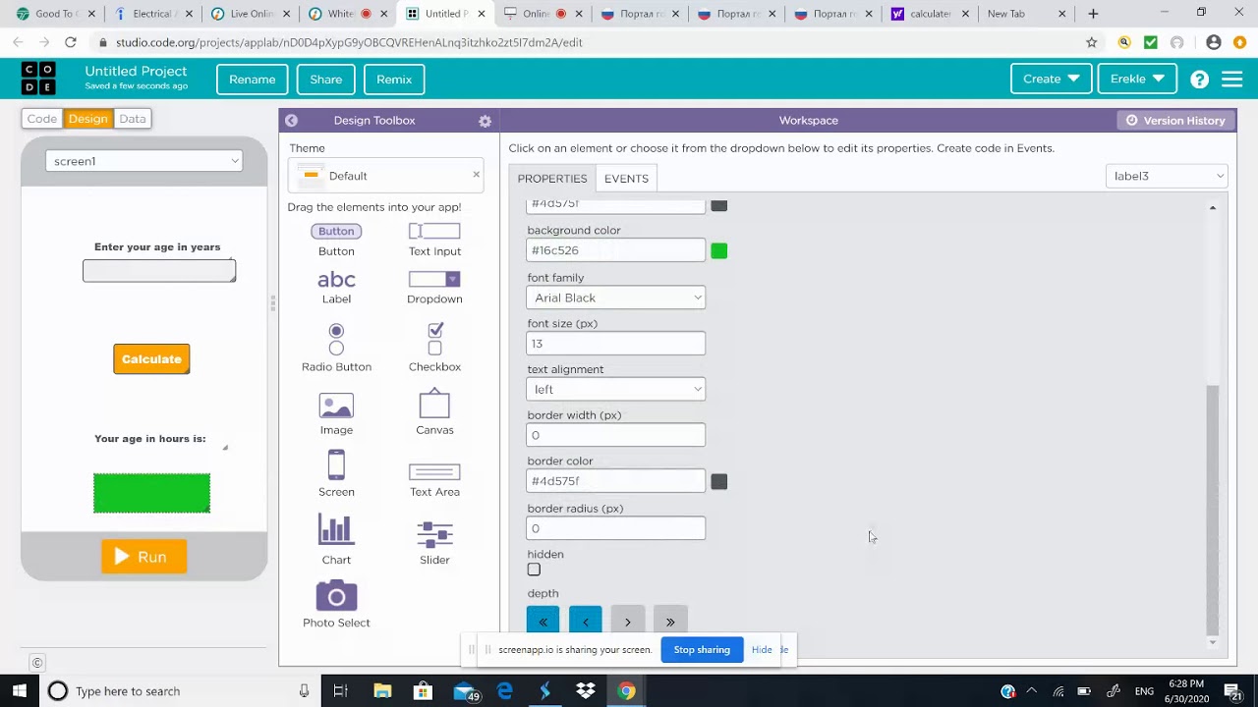Open Chrome from the taskbar
The height and width of the screenshot is (707, 1258).
626,691
